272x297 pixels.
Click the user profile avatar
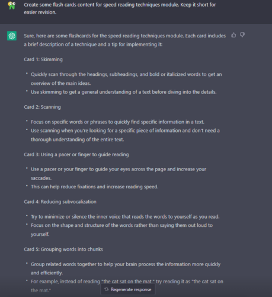[12, 5]
